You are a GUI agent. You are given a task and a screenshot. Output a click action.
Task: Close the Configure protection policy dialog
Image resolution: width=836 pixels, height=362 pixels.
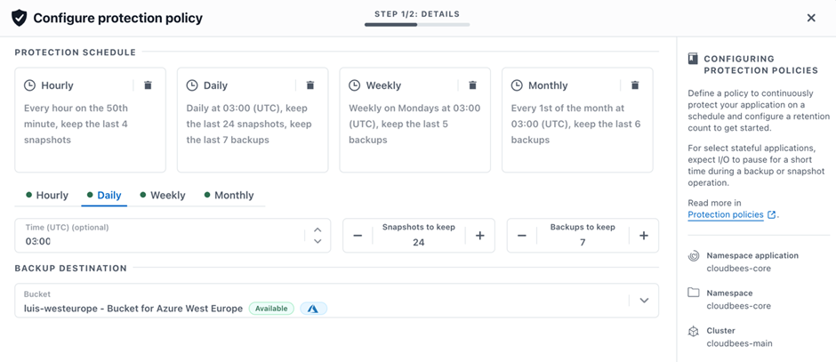[811, 18]
